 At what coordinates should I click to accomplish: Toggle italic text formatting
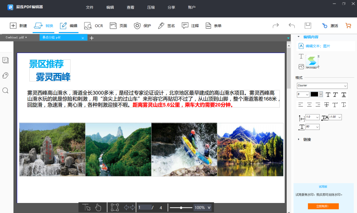point(335,94)
